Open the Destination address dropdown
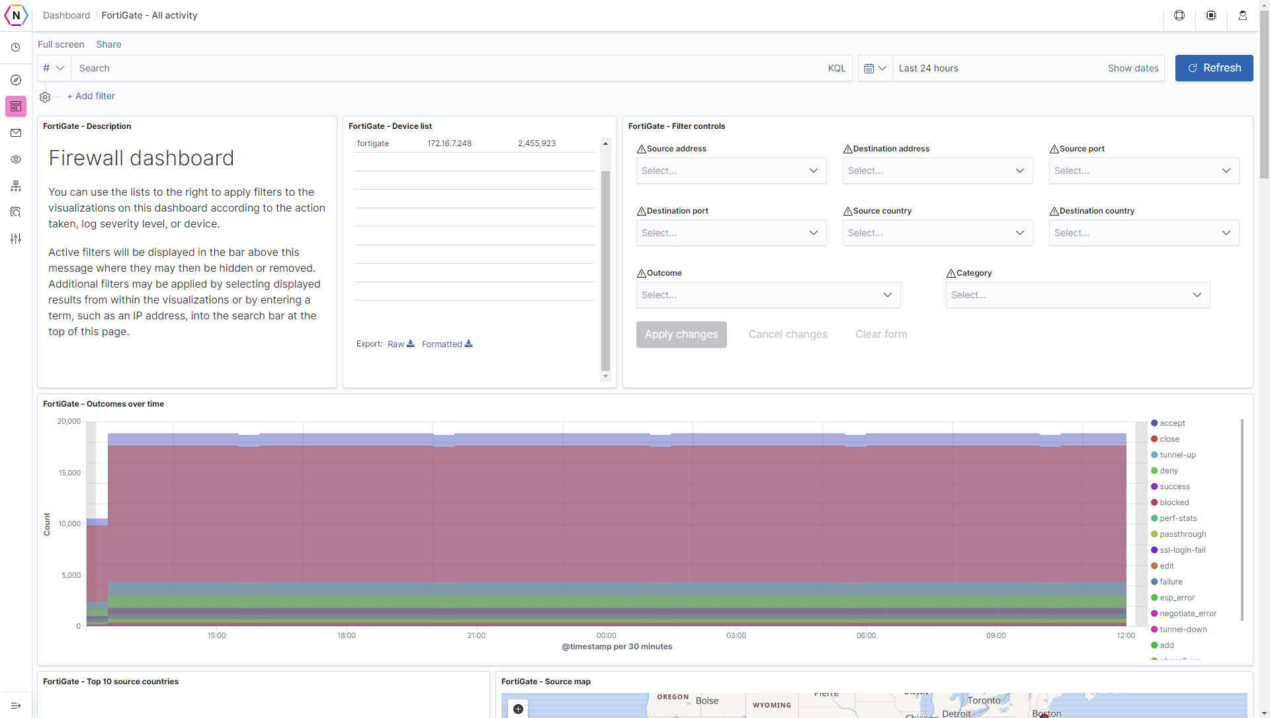Image resolution: width=1270 pixels, height=718 pixels. click(x=937, y=171)
